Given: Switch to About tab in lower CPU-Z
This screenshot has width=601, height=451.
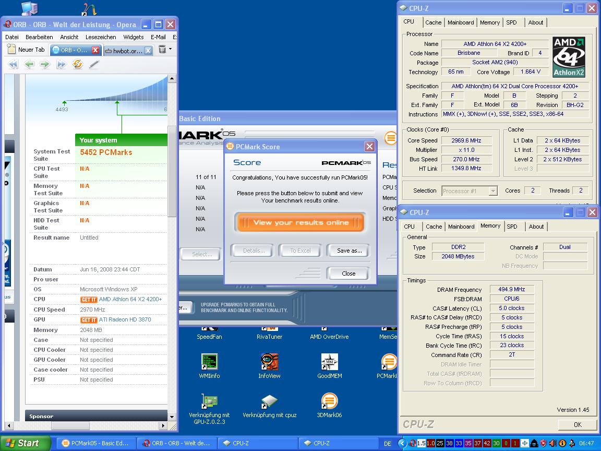Looking at the screenshot, I should point(536,227).
